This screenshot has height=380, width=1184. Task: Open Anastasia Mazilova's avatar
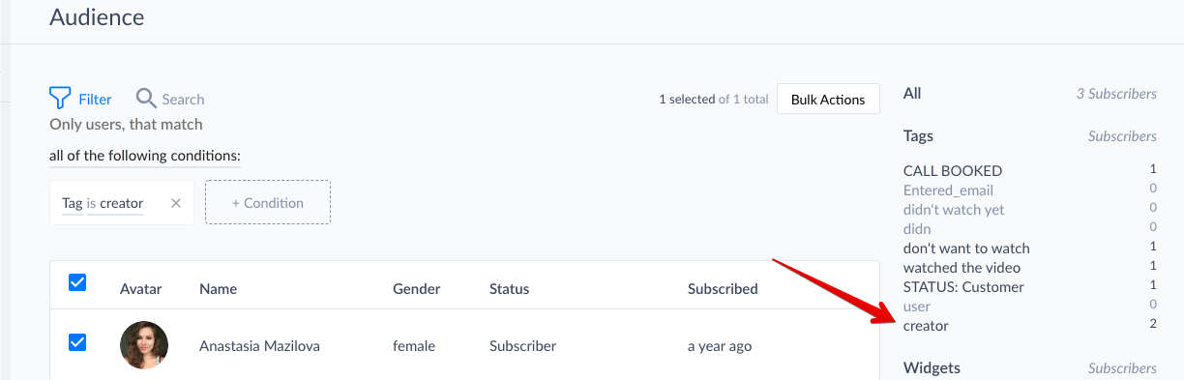[144, 345]
